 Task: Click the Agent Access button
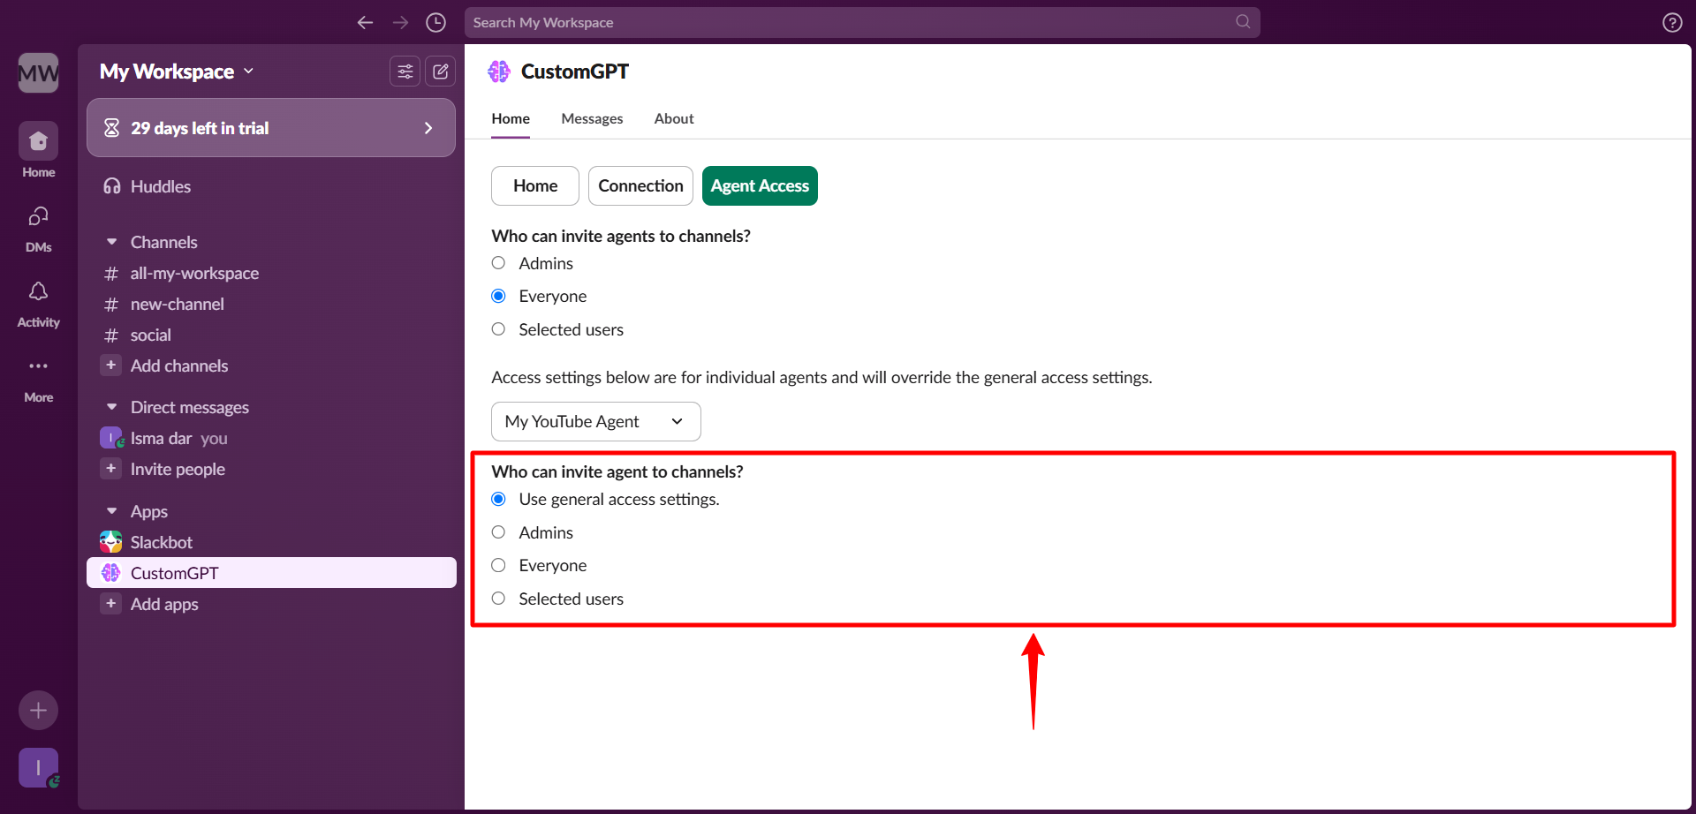click(x=760, y=185)
